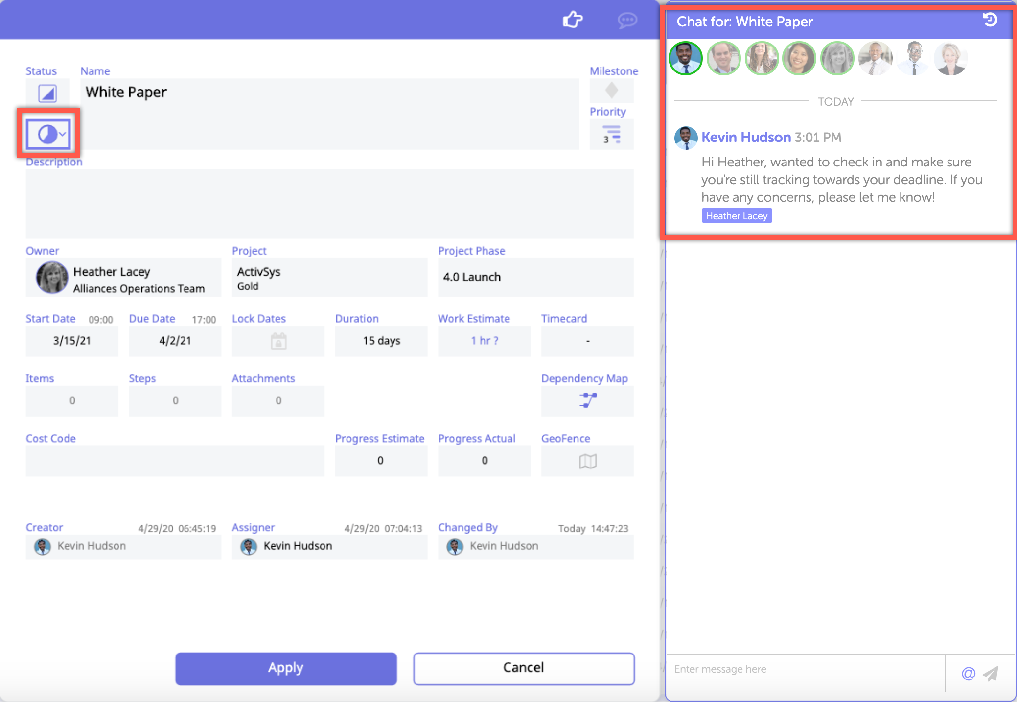Click the task Status icon
This screenshot has height=702, width=1017.
(x=47, y=93)
